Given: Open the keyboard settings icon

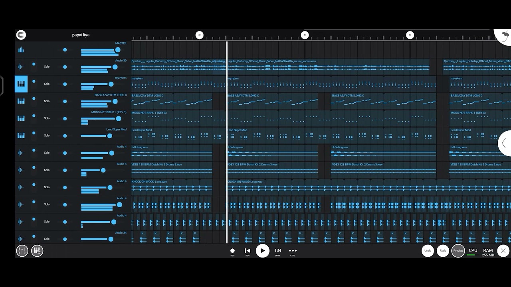Looking at the screenshot, I should (x=37, y=251).
